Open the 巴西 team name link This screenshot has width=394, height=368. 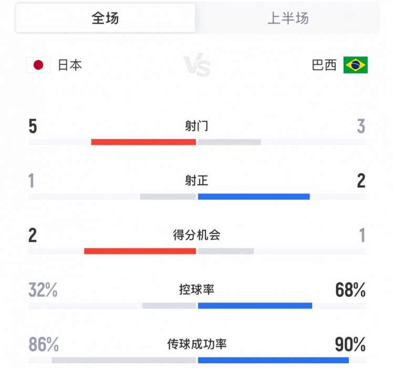(324, 65)
